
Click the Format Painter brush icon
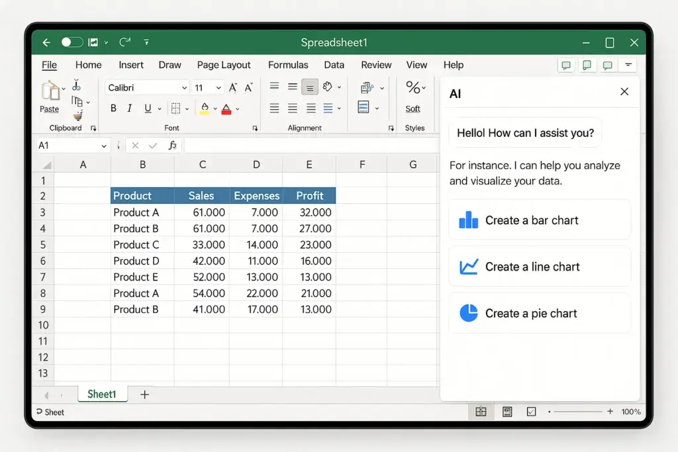pyautogui.click(x=78, y=116)
